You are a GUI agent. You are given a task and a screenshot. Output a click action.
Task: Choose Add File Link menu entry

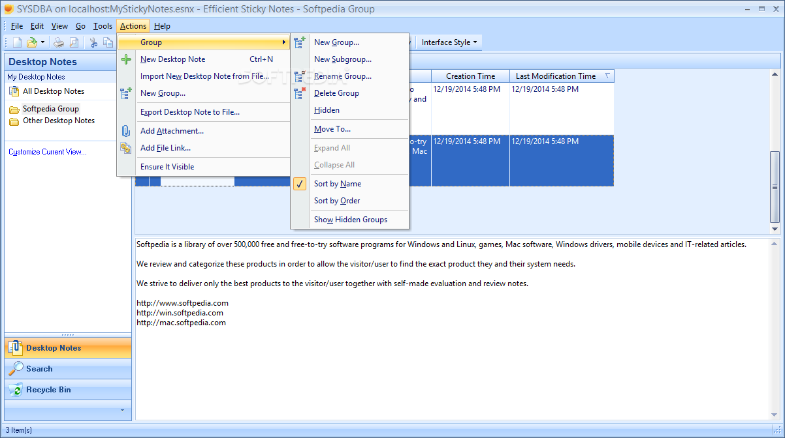point(204,148)
